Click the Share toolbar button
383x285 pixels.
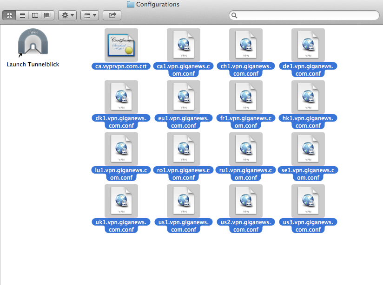pyautogui.click(x=112, y=15)
